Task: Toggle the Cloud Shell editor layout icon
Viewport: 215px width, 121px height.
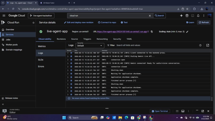Action: pos(183,111)
